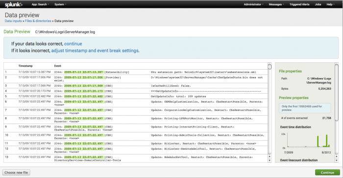Click 'GetUpdateInfo: total: 109 updates' event text
Image resolution: width=343 pixels, height=178 pixels.
(x=178, y=96)
